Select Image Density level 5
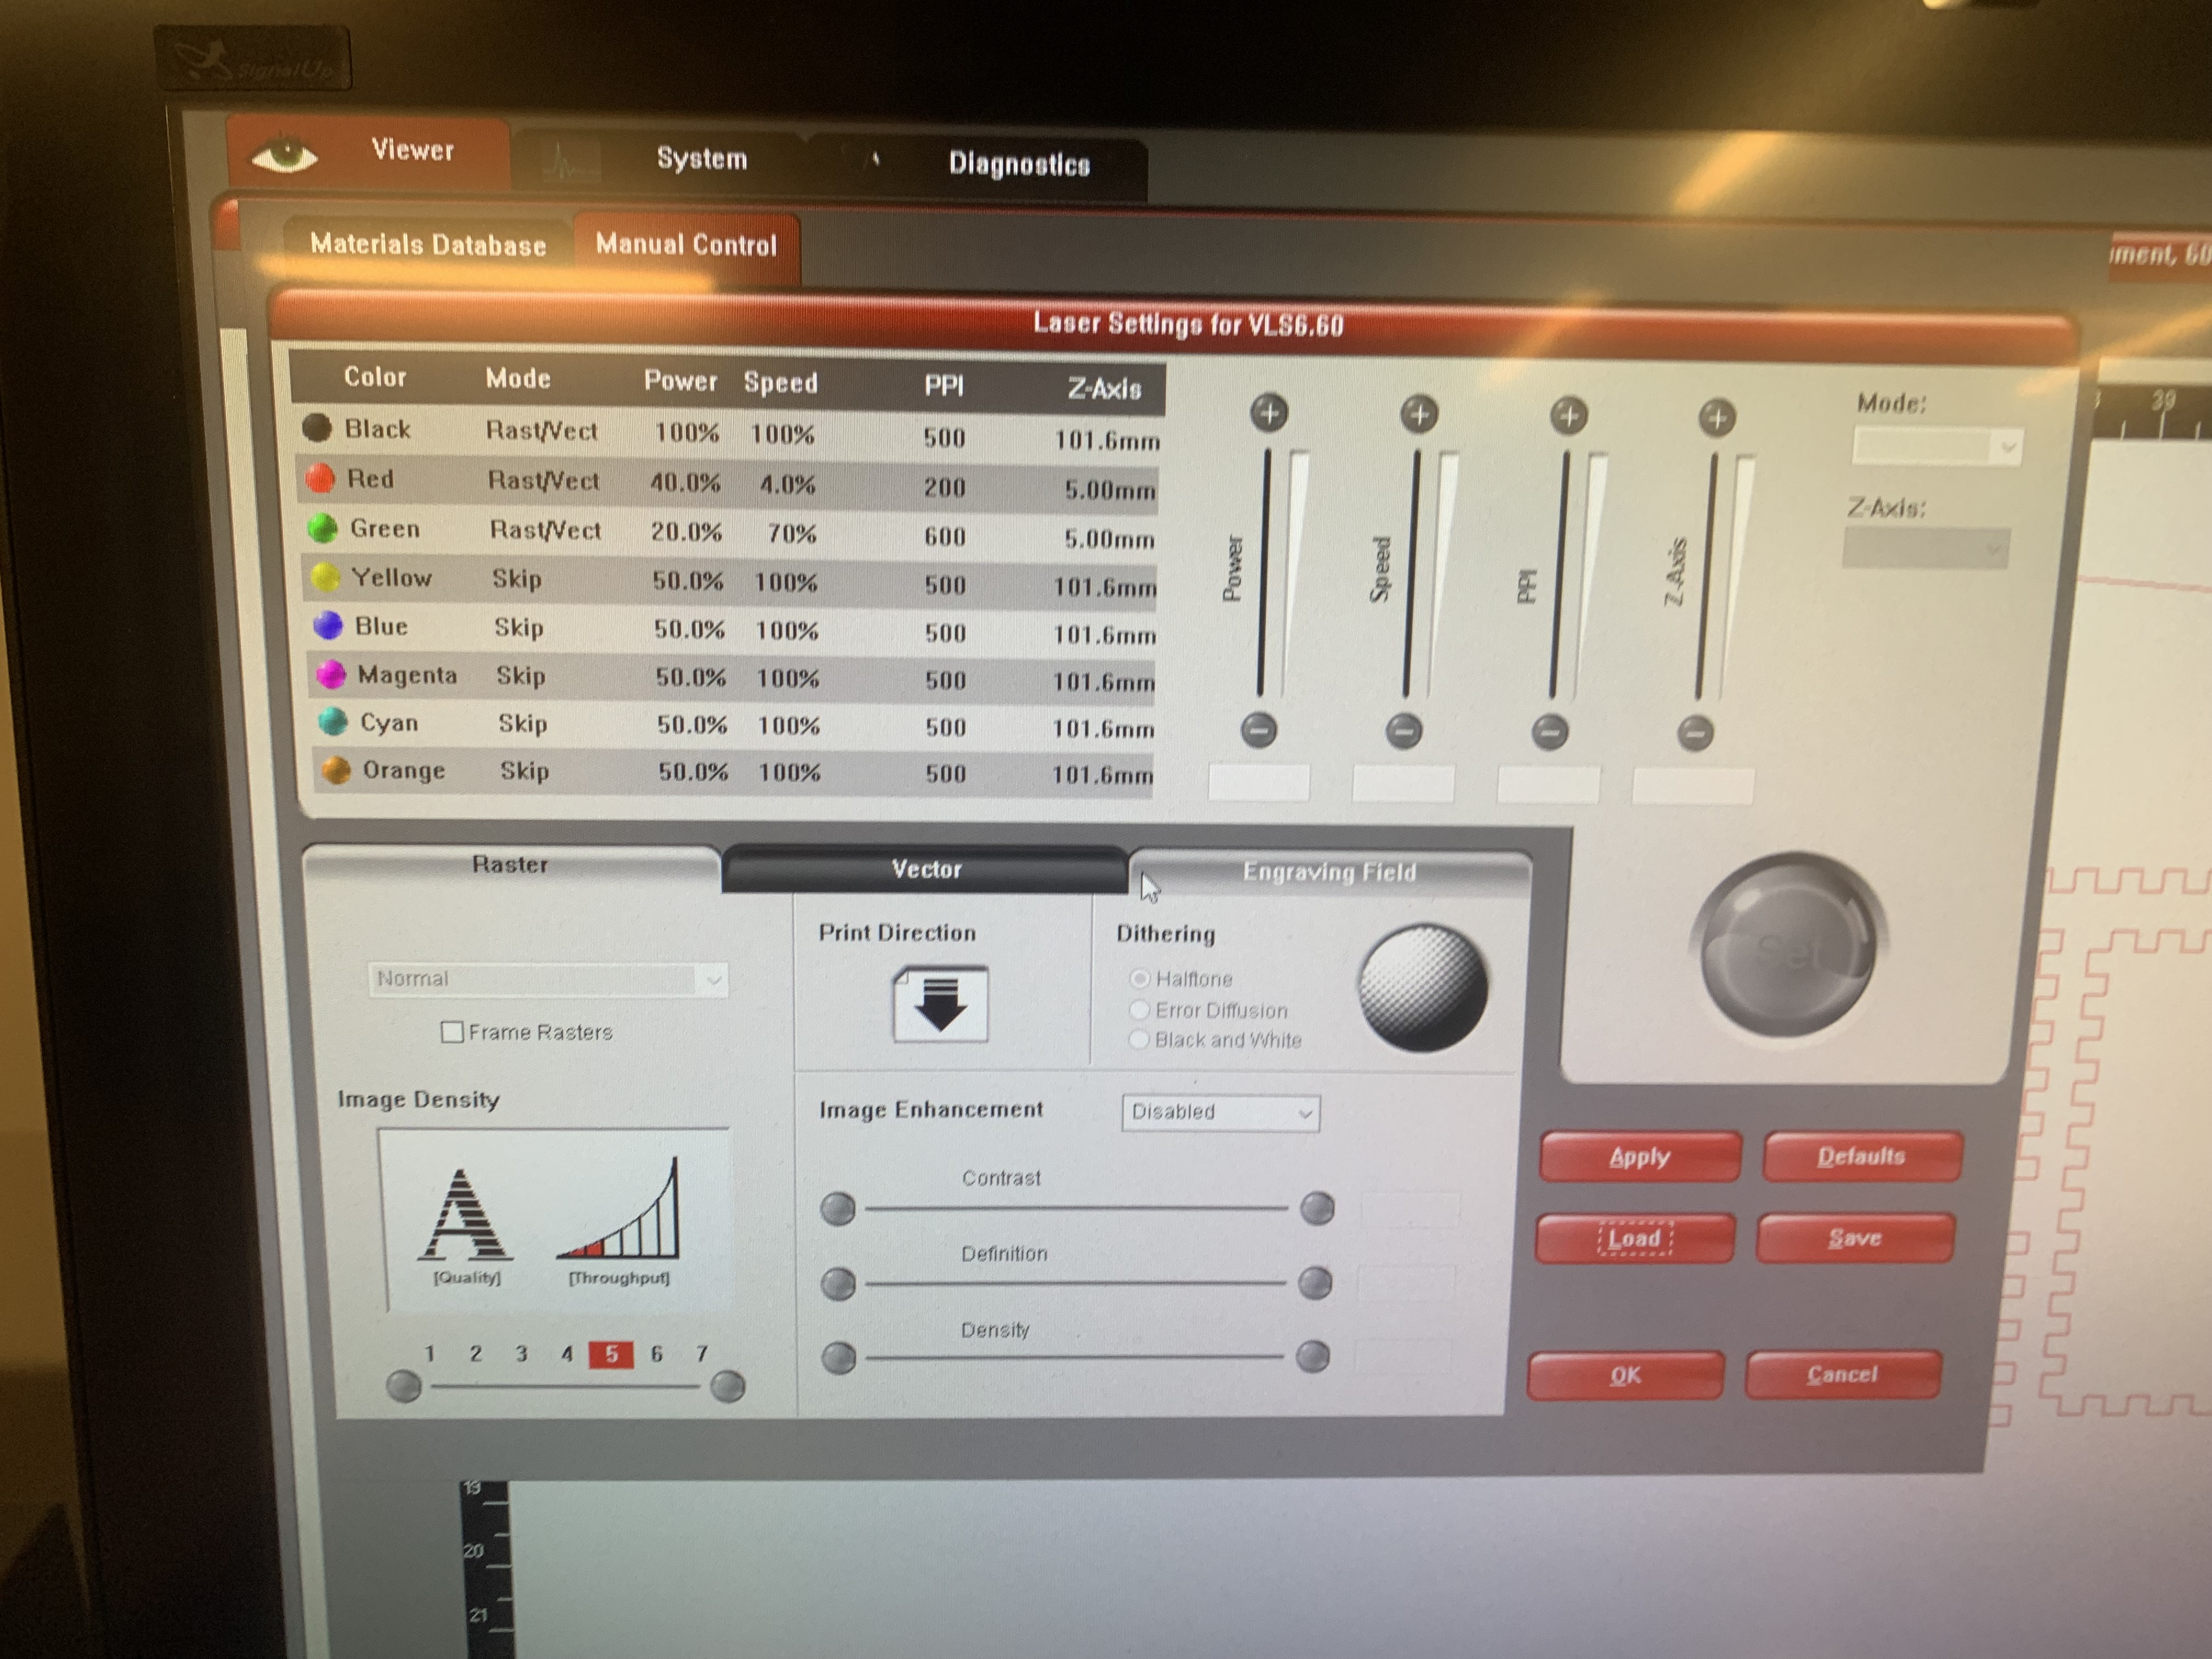 click(x=611, y=1354)
